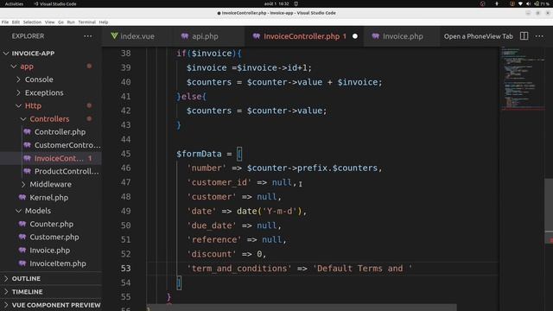Open CustomerController file in explorer
Viewport: 553px width, 311px height.
67,145
